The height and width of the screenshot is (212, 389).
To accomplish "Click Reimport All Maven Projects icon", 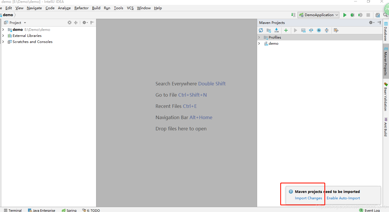I will pyautogui.click(x=261, y=30).
